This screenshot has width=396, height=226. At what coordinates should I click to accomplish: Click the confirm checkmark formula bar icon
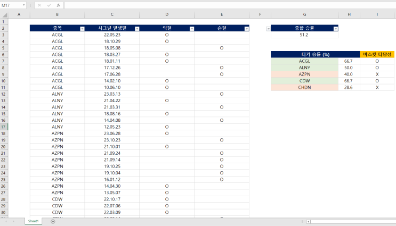(49, 5)
